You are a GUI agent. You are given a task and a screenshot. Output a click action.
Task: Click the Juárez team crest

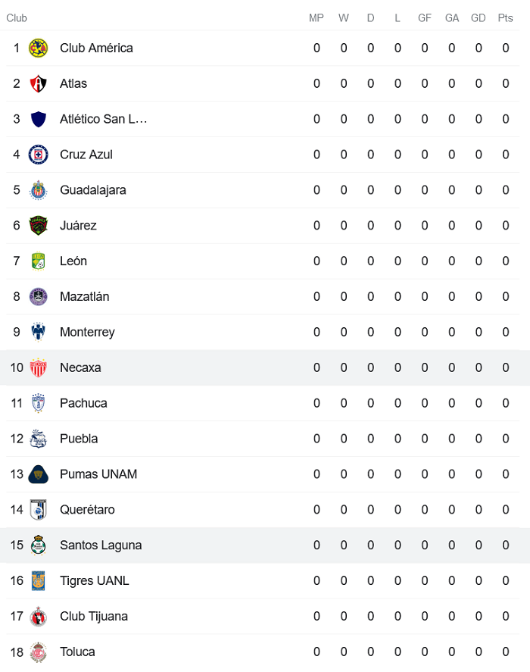point(38,226)
